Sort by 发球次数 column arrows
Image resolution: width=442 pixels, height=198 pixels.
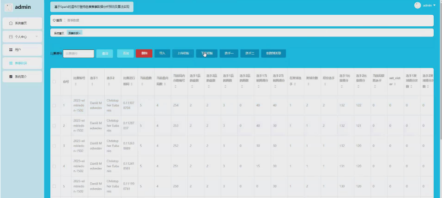(x=308, y=84)
